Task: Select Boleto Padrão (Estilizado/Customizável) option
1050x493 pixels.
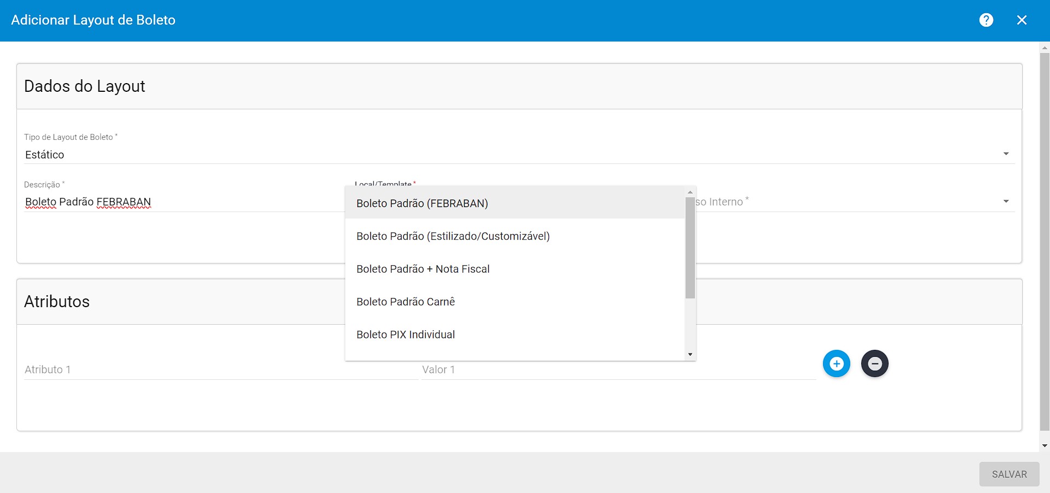Action: (x=515, y=236)
